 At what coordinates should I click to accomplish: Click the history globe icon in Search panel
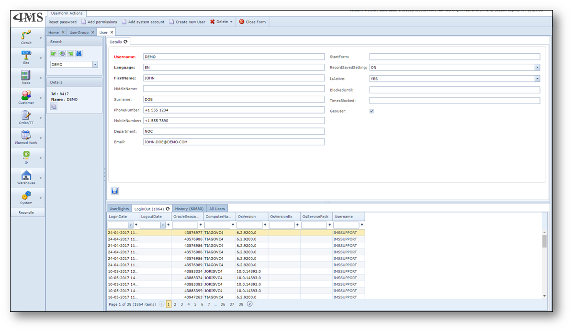tap(62, 54)
